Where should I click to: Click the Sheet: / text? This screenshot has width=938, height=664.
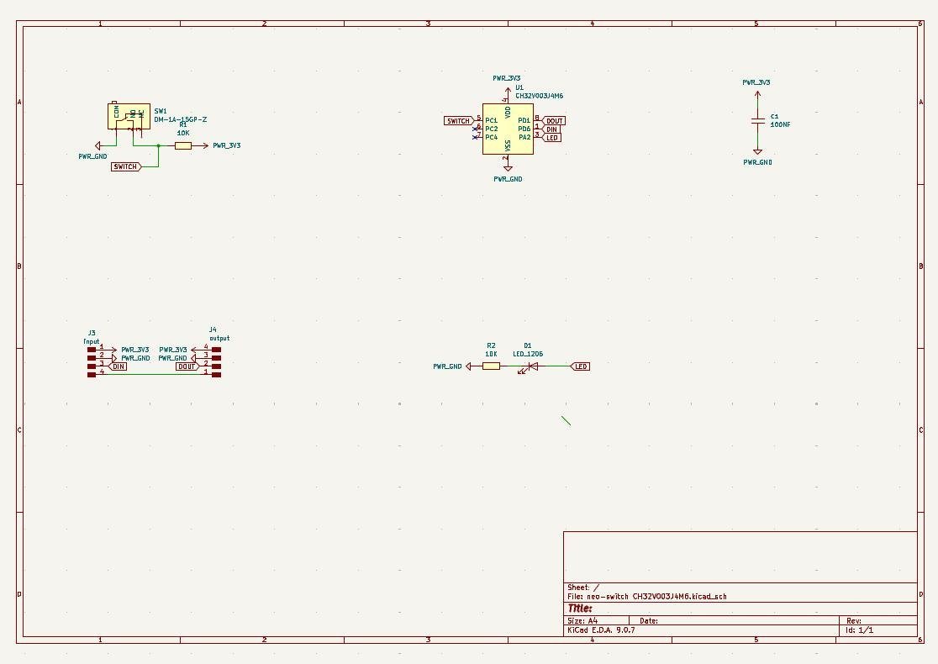[x=583, y=588]
